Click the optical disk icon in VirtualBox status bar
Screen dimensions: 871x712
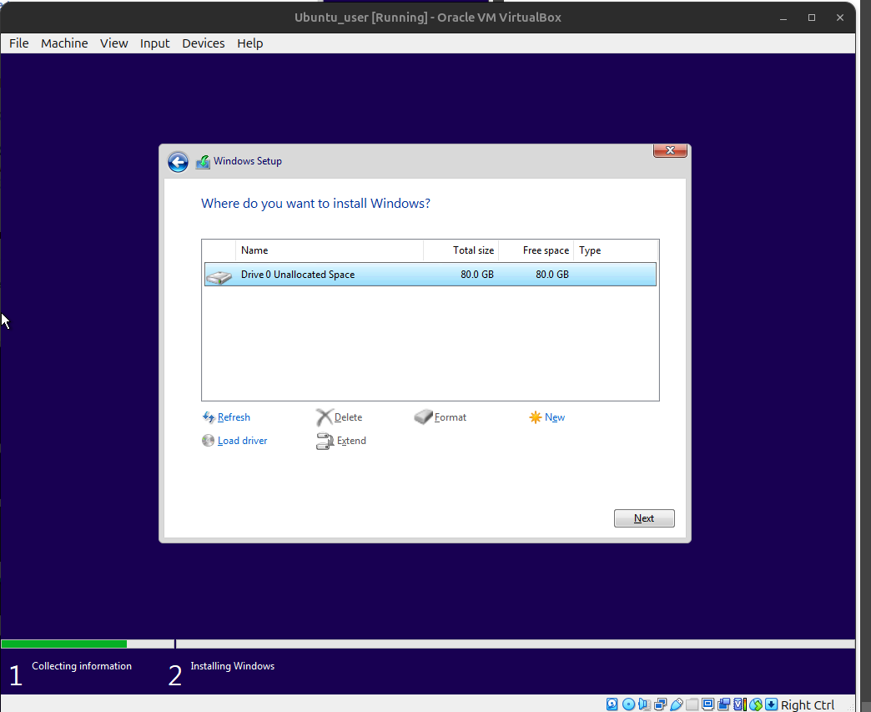[628, 704]
